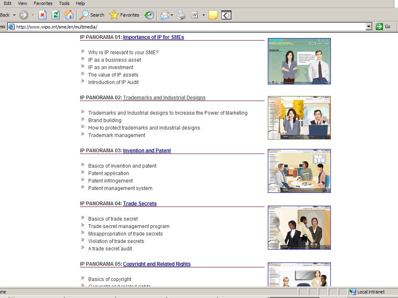
Task: Click the IP Panorama 03 thumbnail image
Action: coord(299,171)
